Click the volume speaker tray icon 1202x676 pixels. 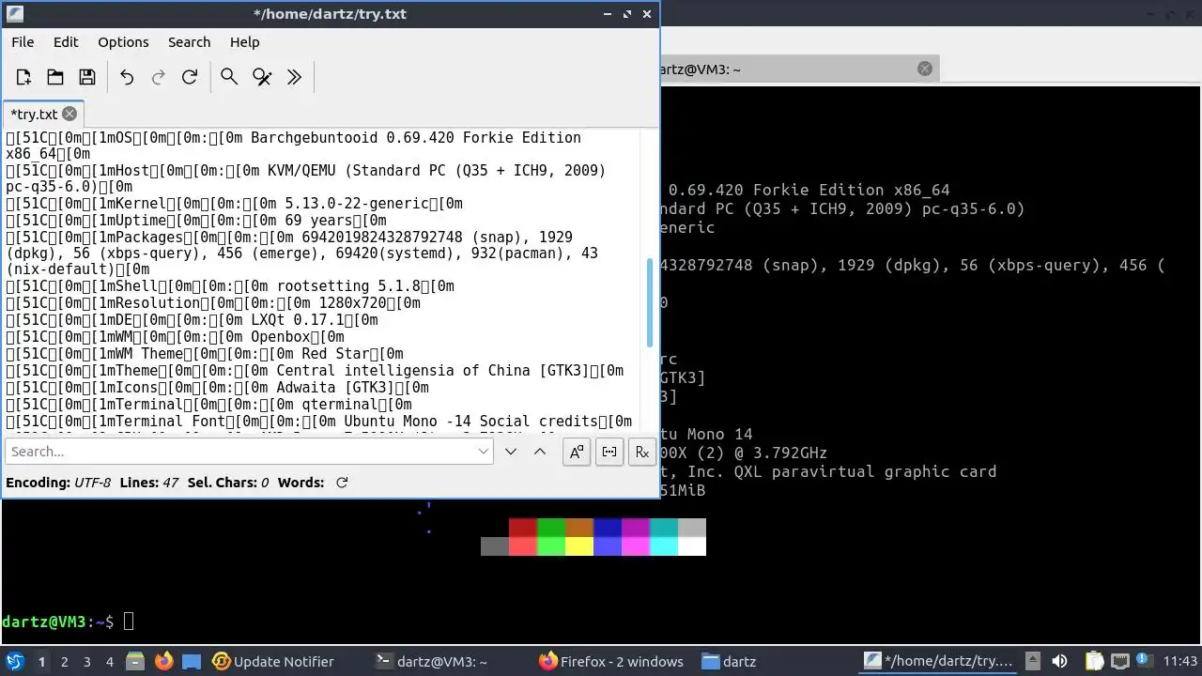[x=1059, y=661]
